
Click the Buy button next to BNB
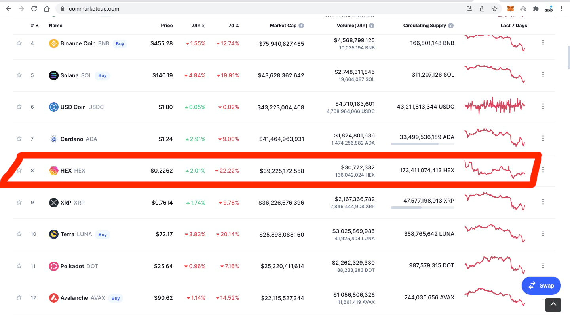[x=120, y=44]
